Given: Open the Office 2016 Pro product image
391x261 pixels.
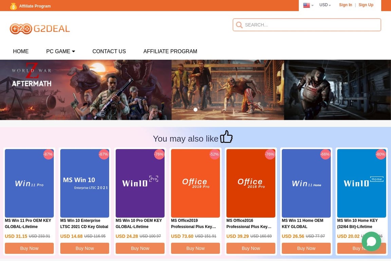Looking at the screenshot, I should [x=250, y=183].
